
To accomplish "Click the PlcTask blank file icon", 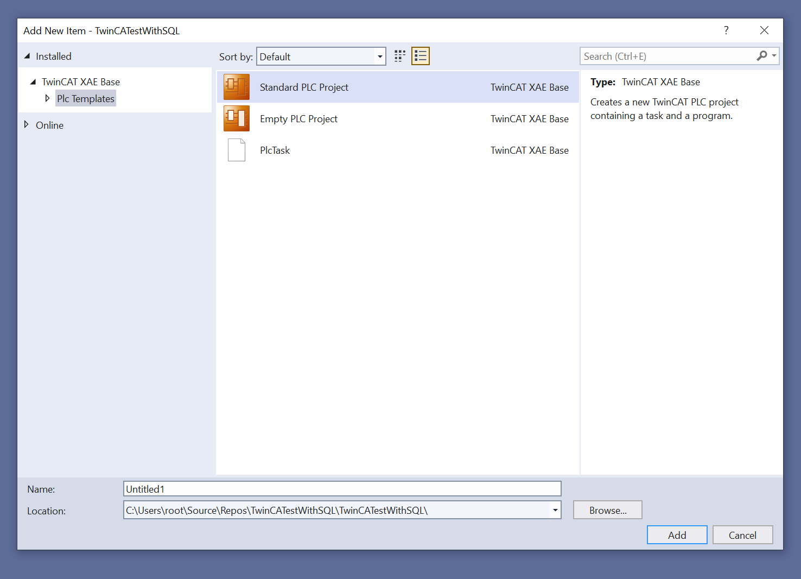I will [237, 150].
